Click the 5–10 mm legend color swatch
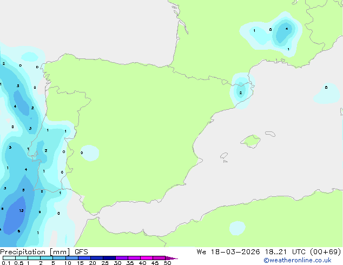This screenshot has height=265, width=343. pos(59,258)
